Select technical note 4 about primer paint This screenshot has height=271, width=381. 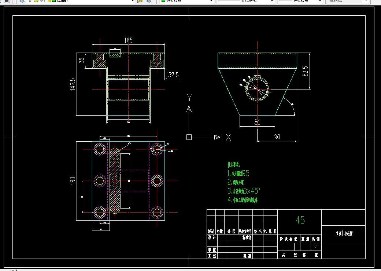pos(243,200)
